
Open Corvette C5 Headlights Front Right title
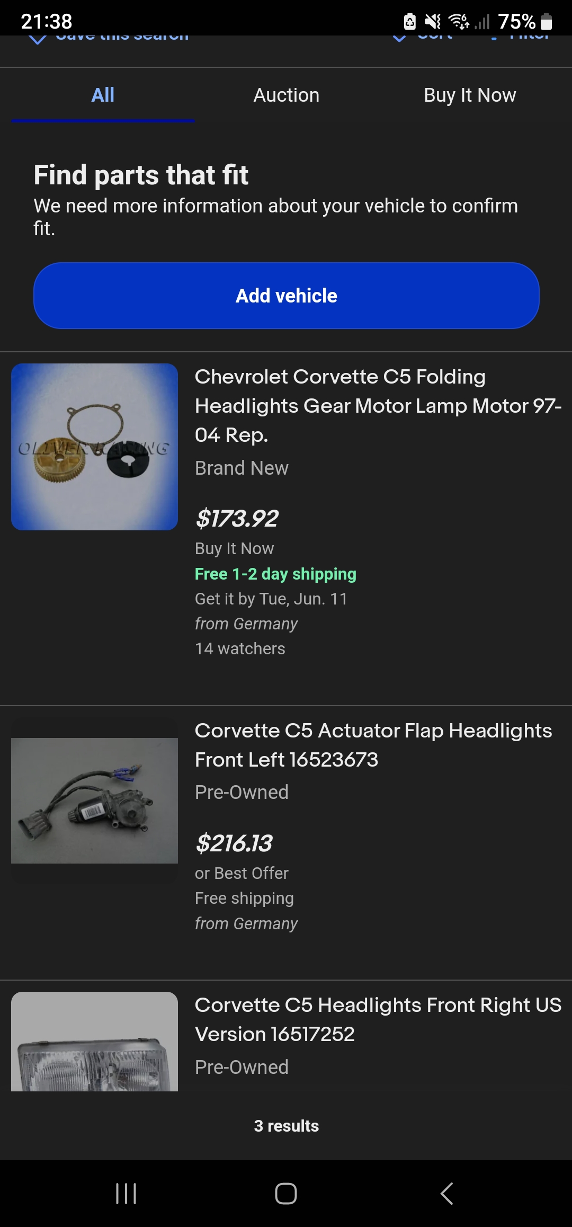378,1019
